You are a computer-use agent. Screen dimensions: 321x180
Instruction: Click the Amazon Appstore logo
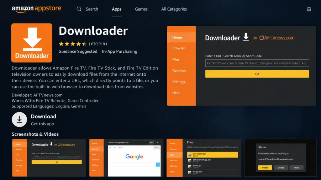click(x=36, y=9)
